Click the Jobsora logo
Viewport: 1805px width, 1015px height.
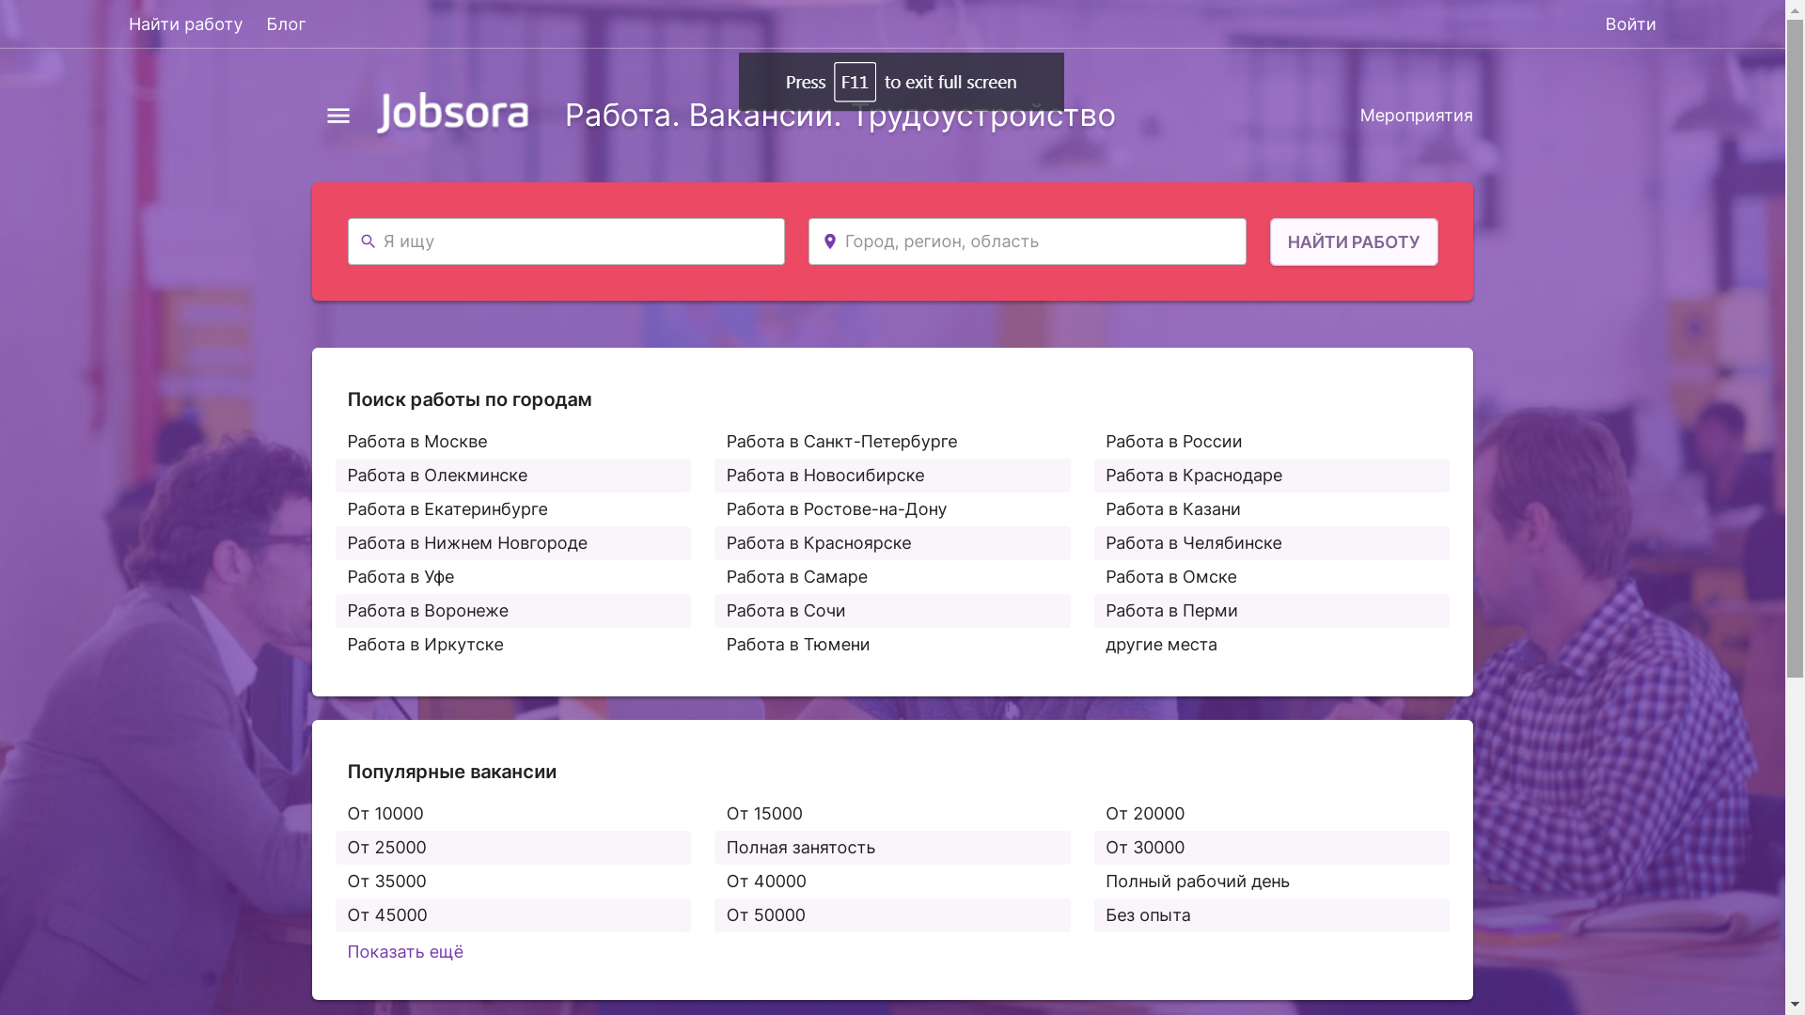point(453,113)
